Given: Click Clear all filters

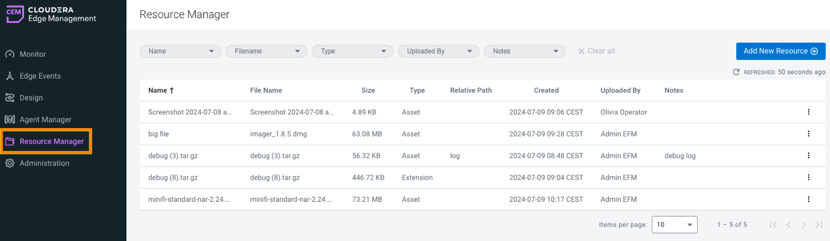Looking at the screenshot, I should coord(596,51).
